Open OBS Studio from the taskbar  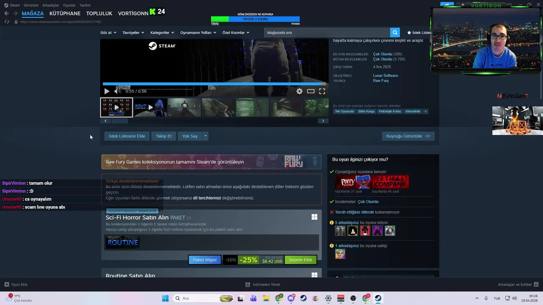353,298
